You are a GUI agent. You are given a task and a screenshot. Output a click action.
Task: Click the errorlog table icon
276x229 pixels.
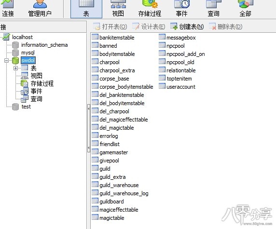click(95, 135)
